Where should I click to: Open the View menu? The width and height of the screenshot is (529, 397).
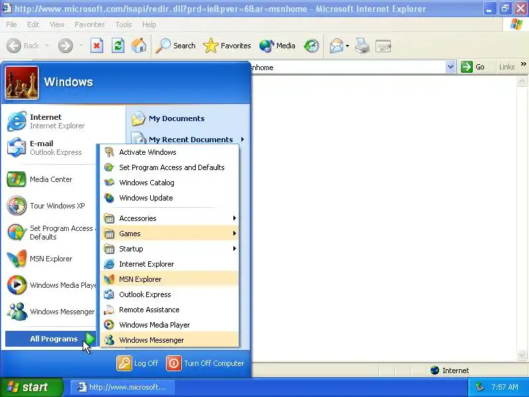(x=57, y=24)
